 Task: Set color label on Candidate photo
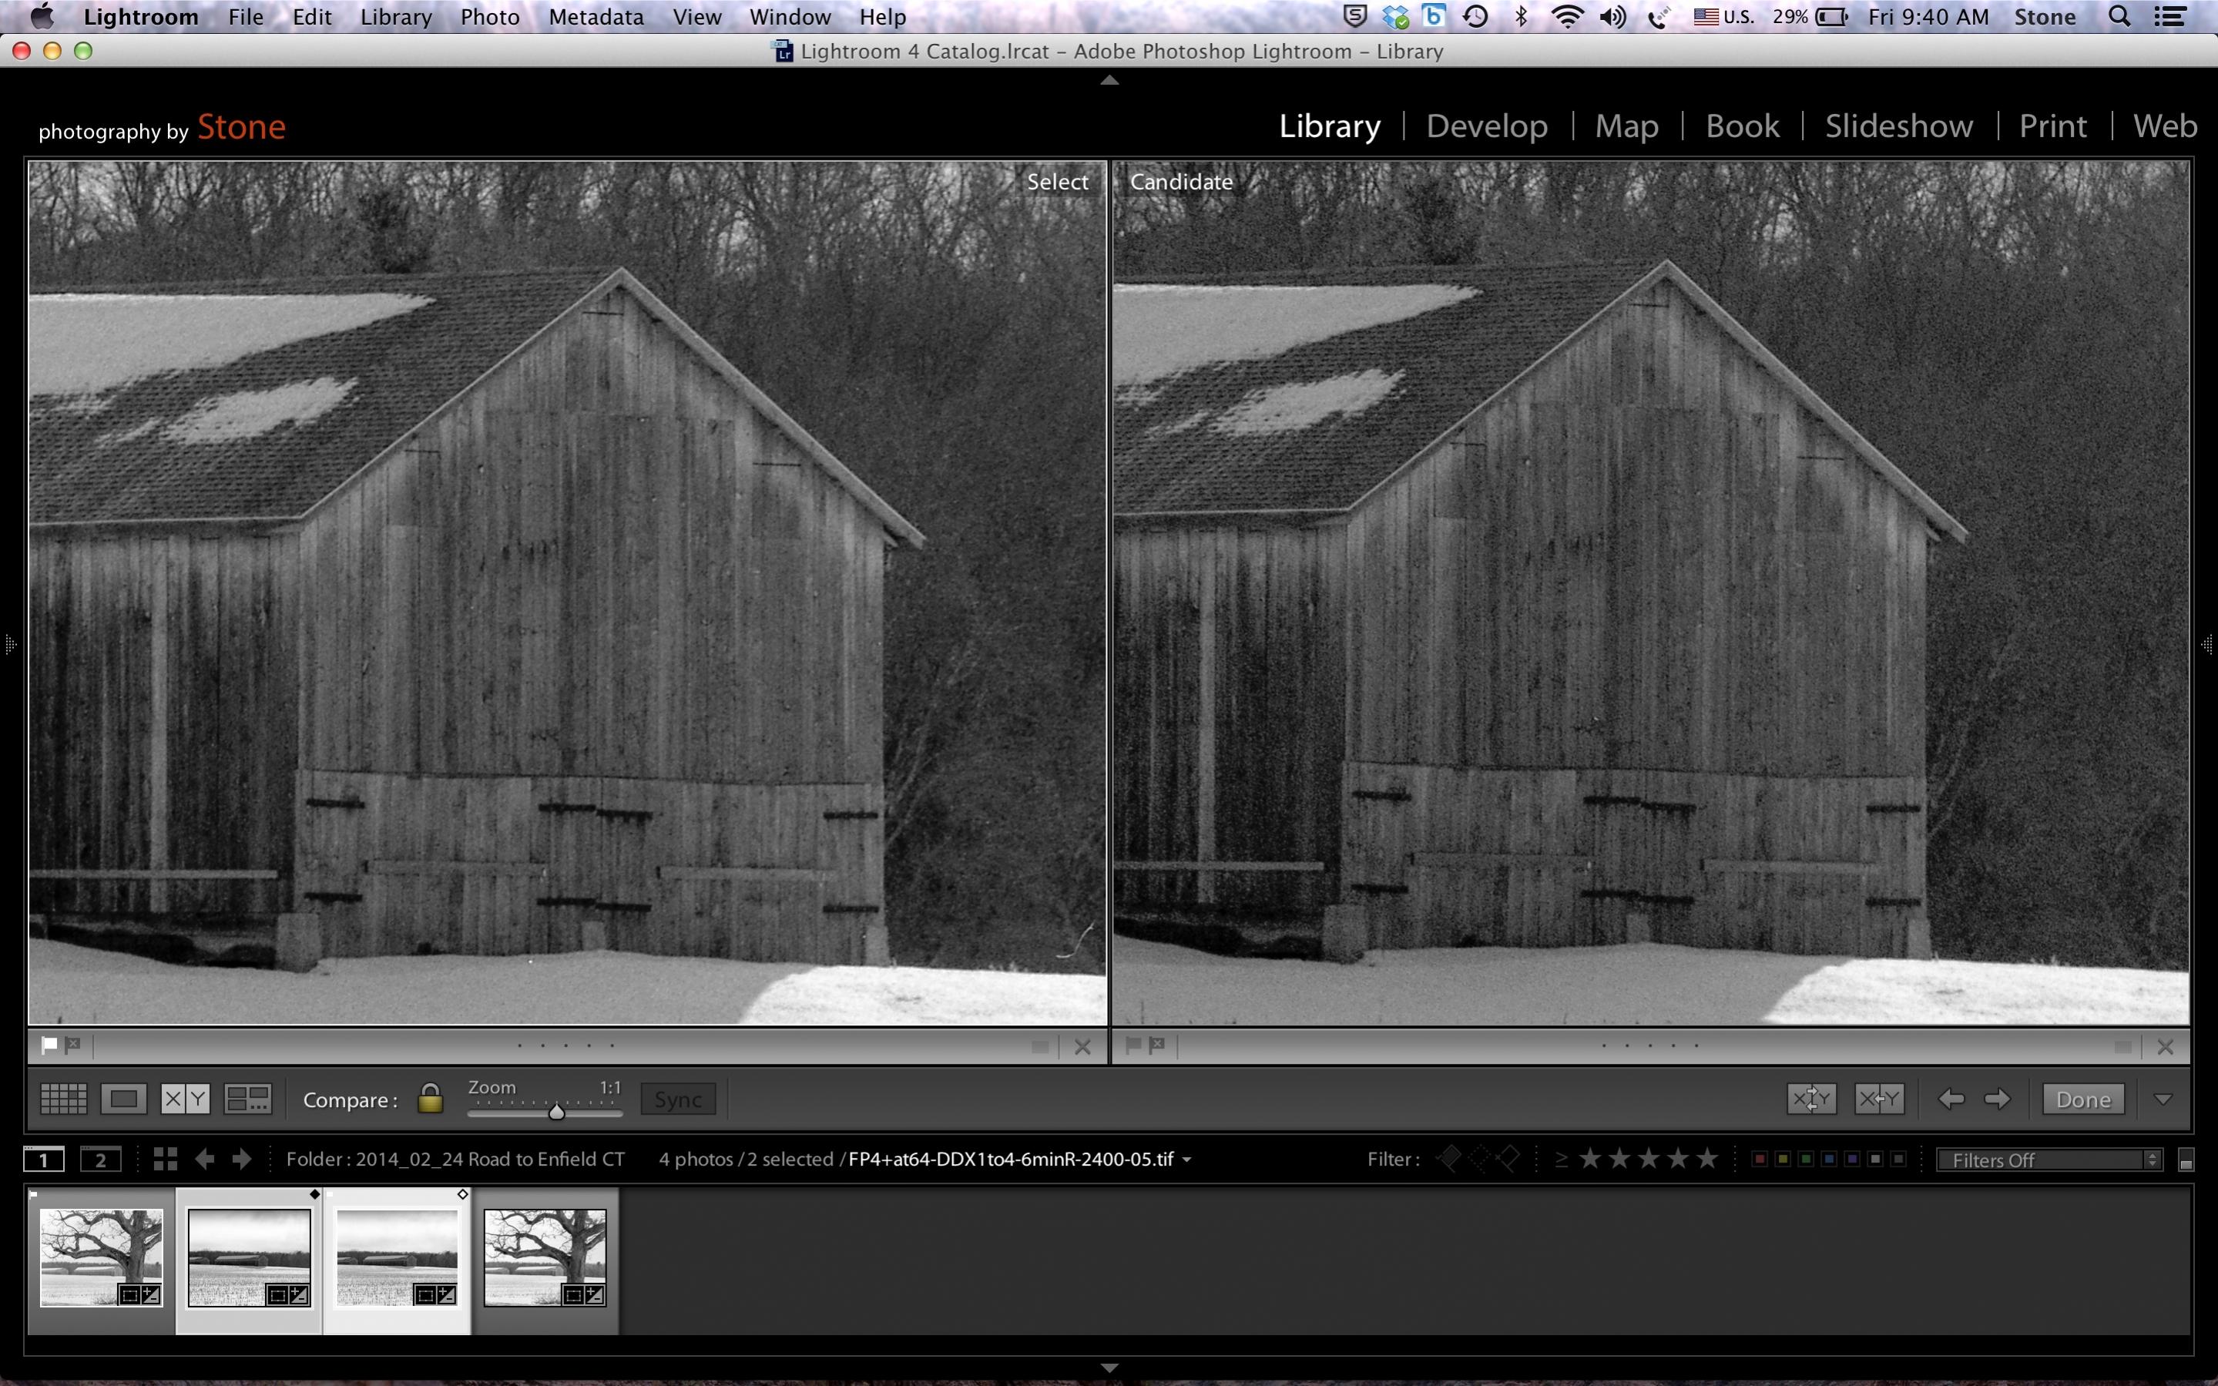coord(2123,1046)
